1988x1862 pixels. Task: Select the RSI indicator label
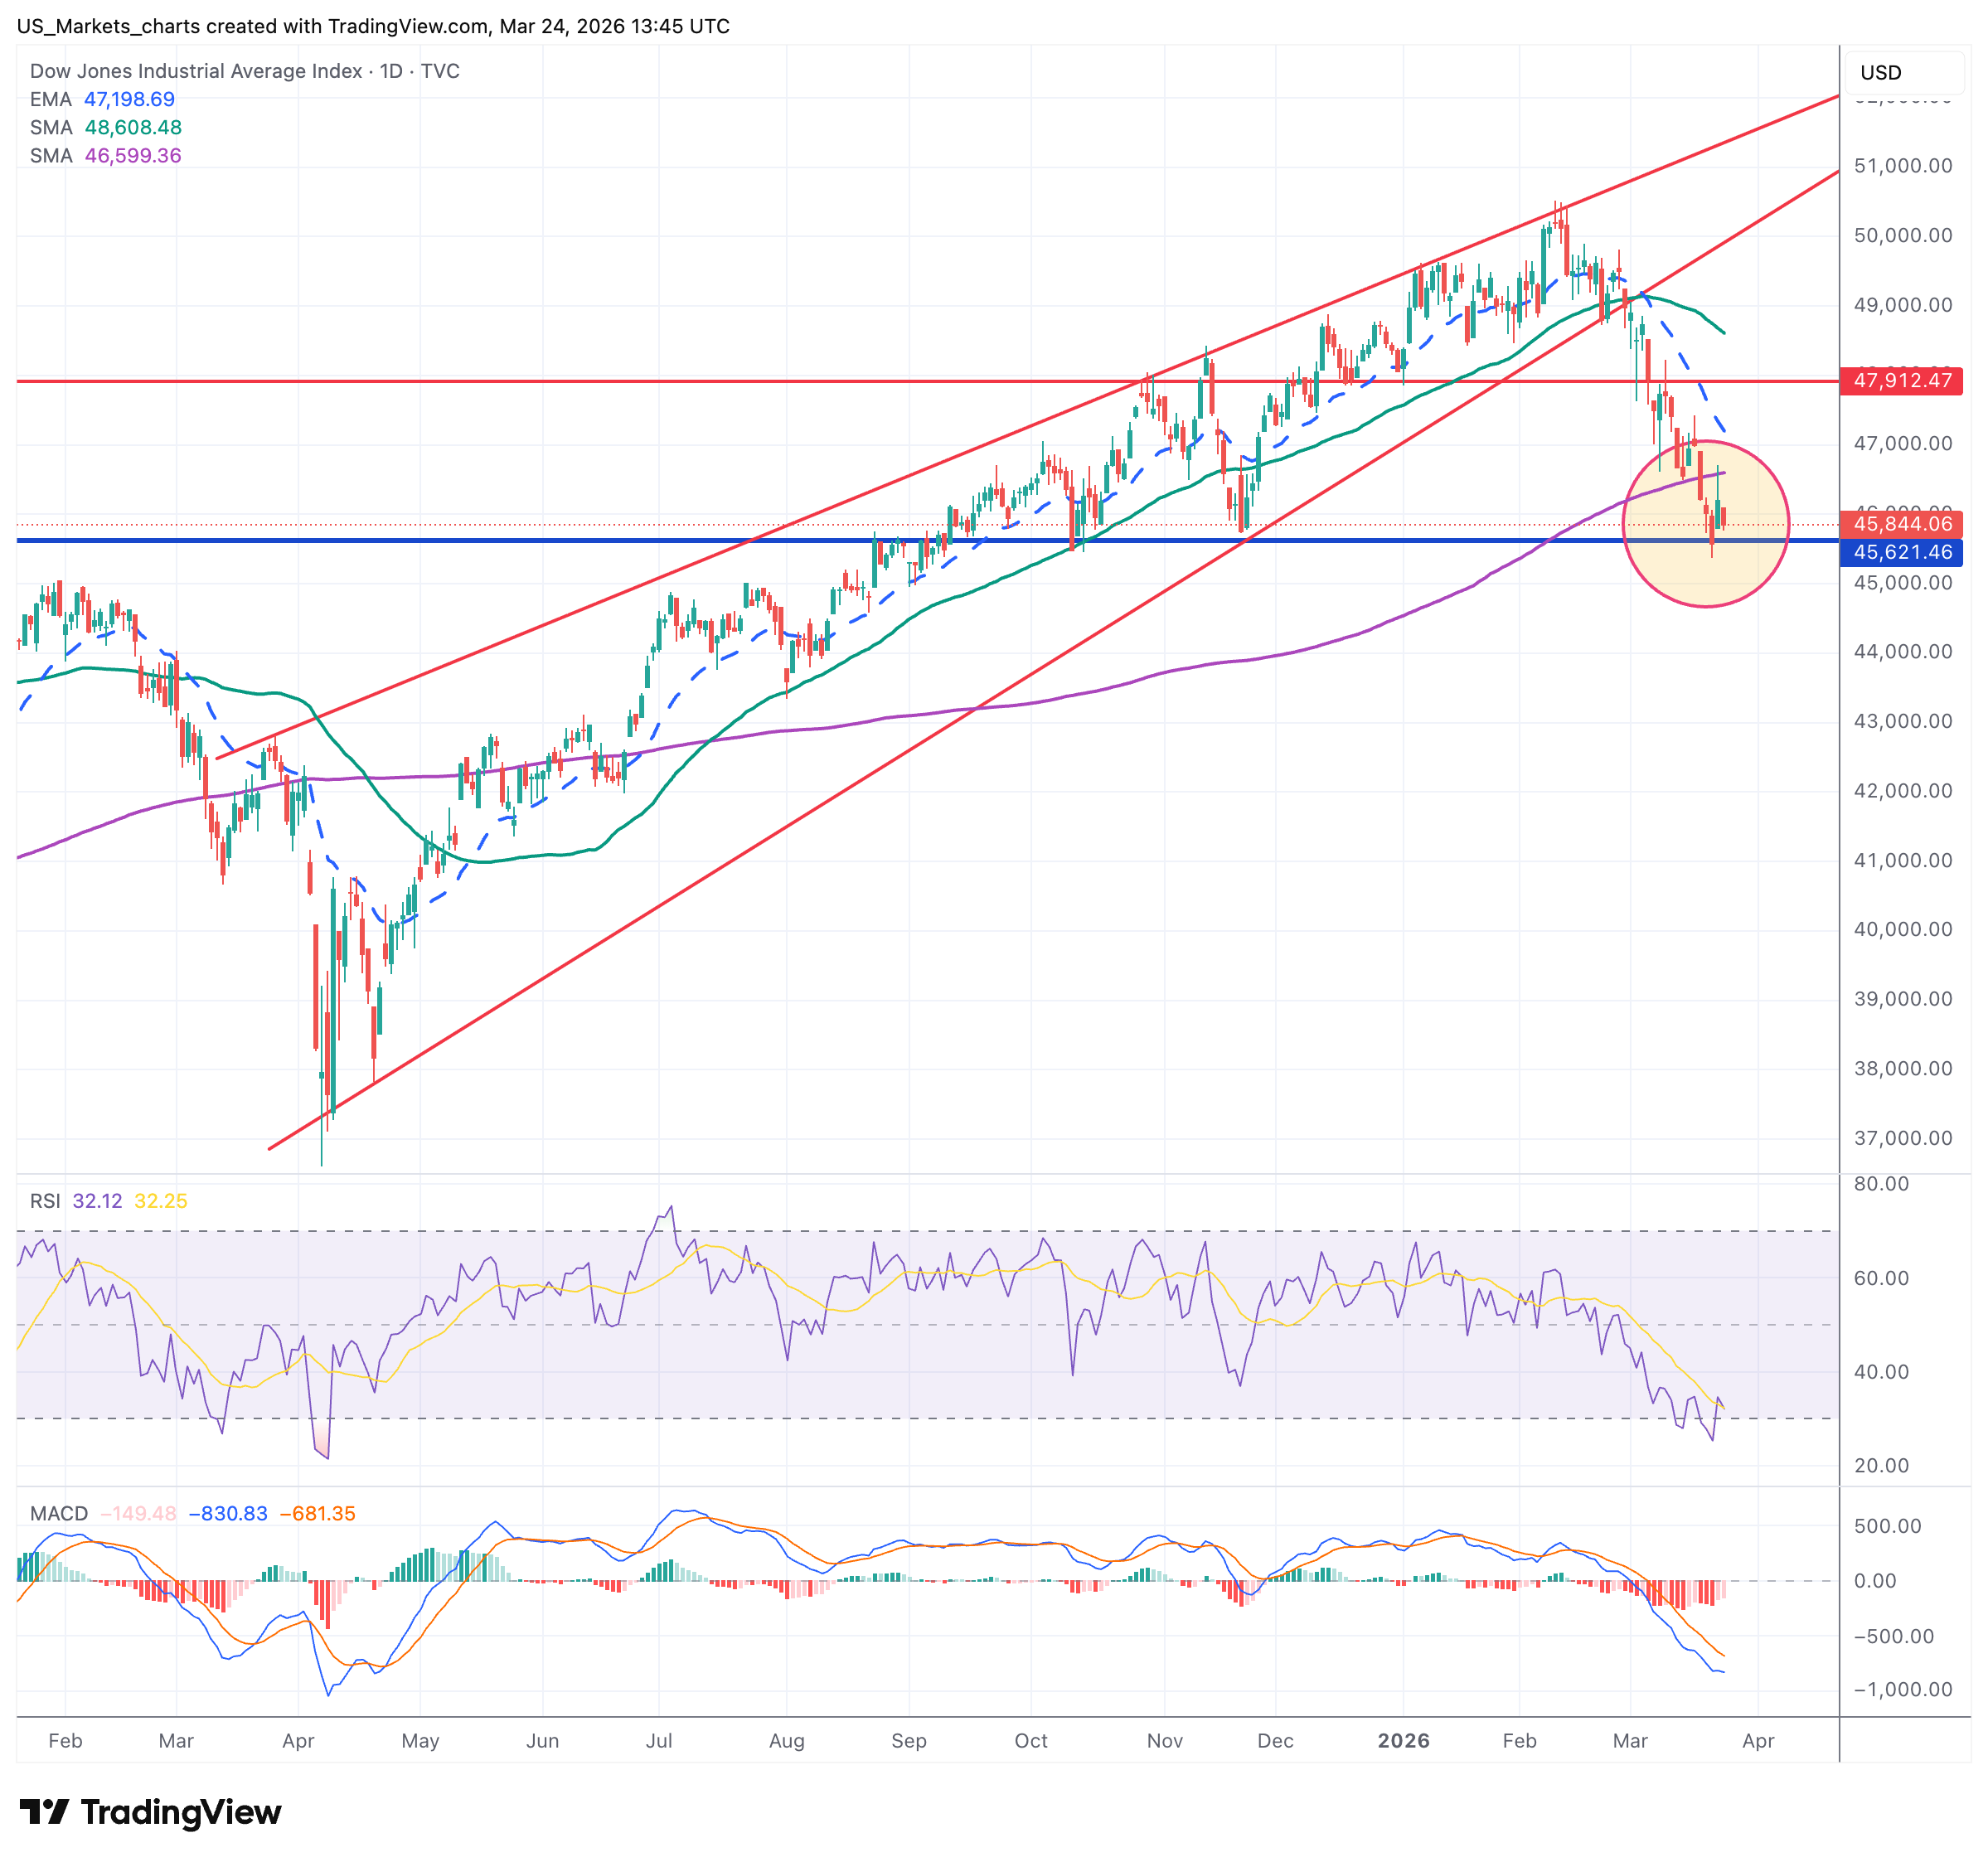pyautogui.click(x=45, y=1200)
